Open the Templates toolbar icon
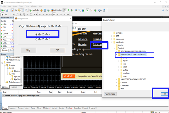 click(104, 10)
